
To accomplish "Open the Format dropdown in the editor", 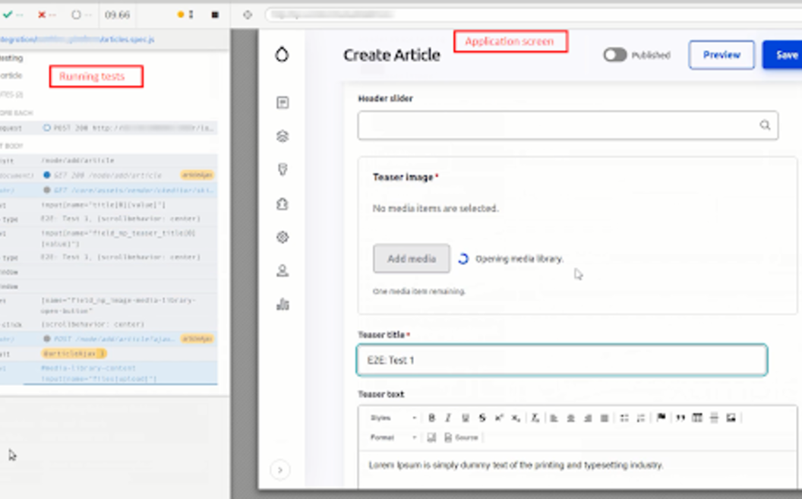I will [x=393, y=437].
